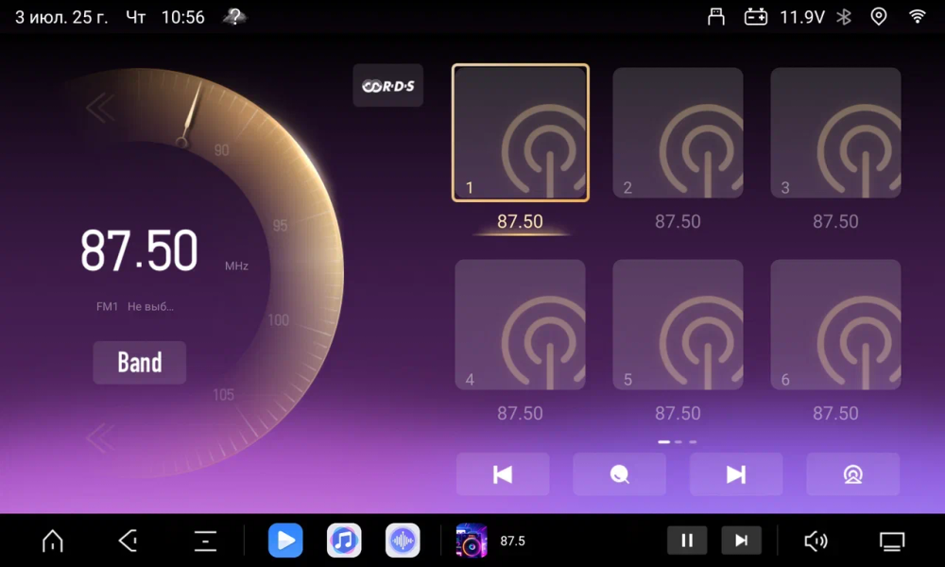The height and width of the screenshot is (567, 945).
Task: Select radio preset number 5
Action: click(x=678, y=324)
